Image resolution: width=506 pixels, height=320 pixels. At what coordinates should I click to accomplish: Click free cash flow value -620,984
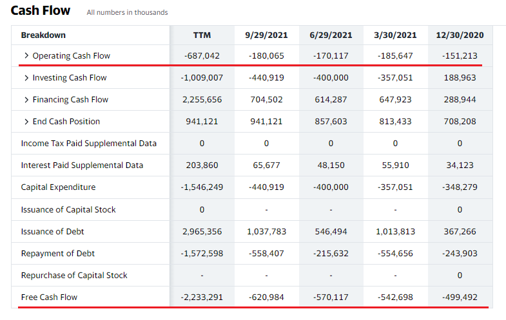coord(266,297)
